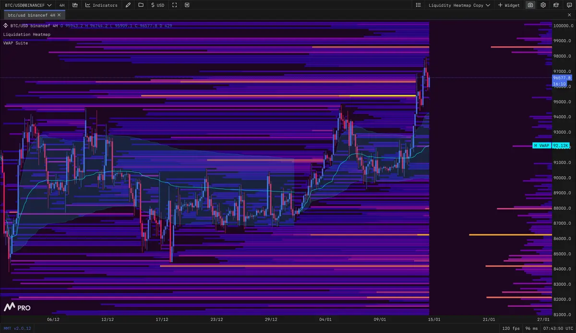Click the M VWAP price label

[541, 146]
